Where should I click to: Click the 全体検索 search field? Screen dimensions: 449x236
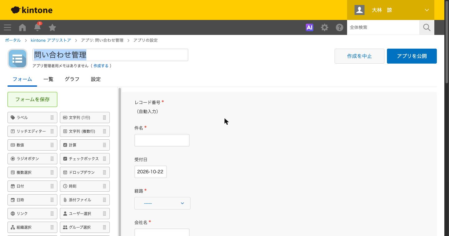point(383,27)
